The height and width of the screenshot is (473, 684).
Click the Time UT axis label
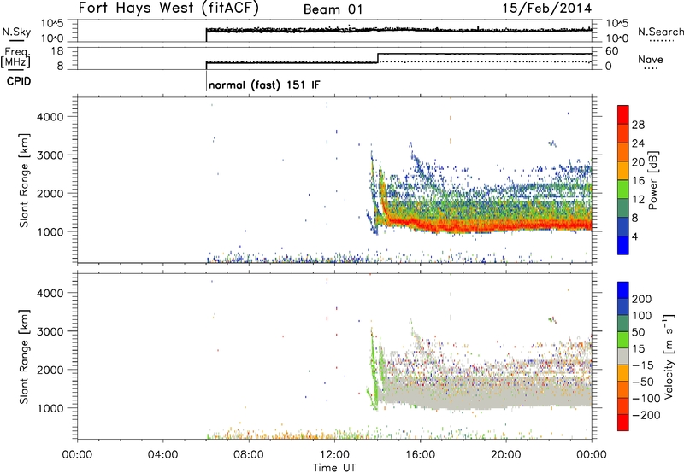tap(334, 468)
